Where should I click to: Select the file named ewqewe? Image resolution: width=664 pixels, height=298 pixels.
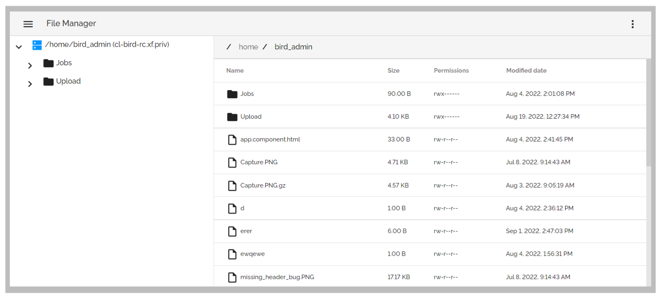click(x=252, y=254)
